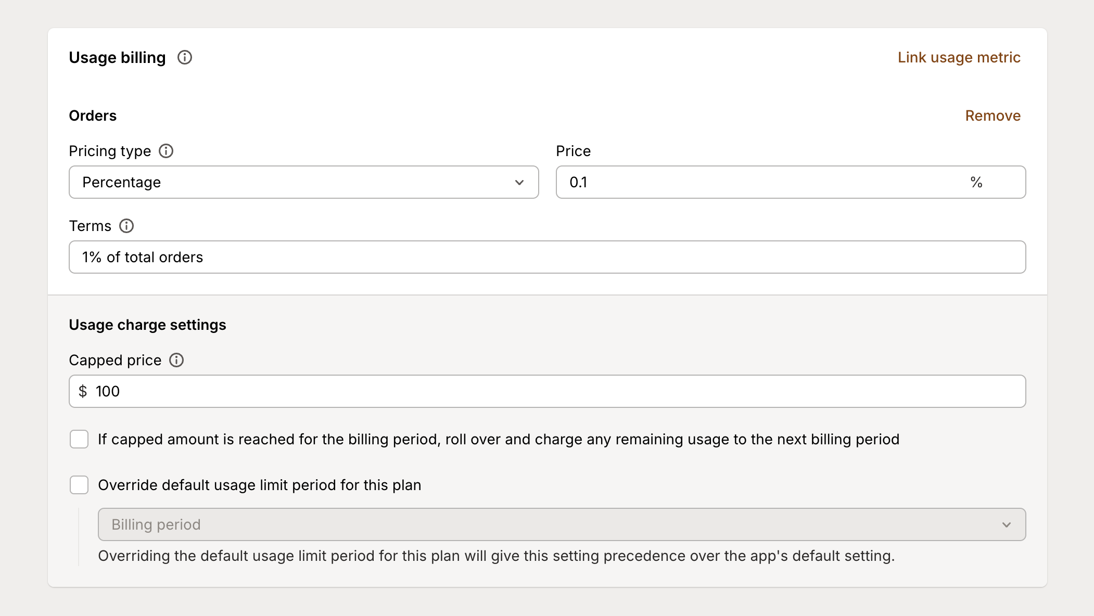This screenshot has height=616, width=1094.
Task: Click the info icon next to Terms
Action: pos(126,226)
